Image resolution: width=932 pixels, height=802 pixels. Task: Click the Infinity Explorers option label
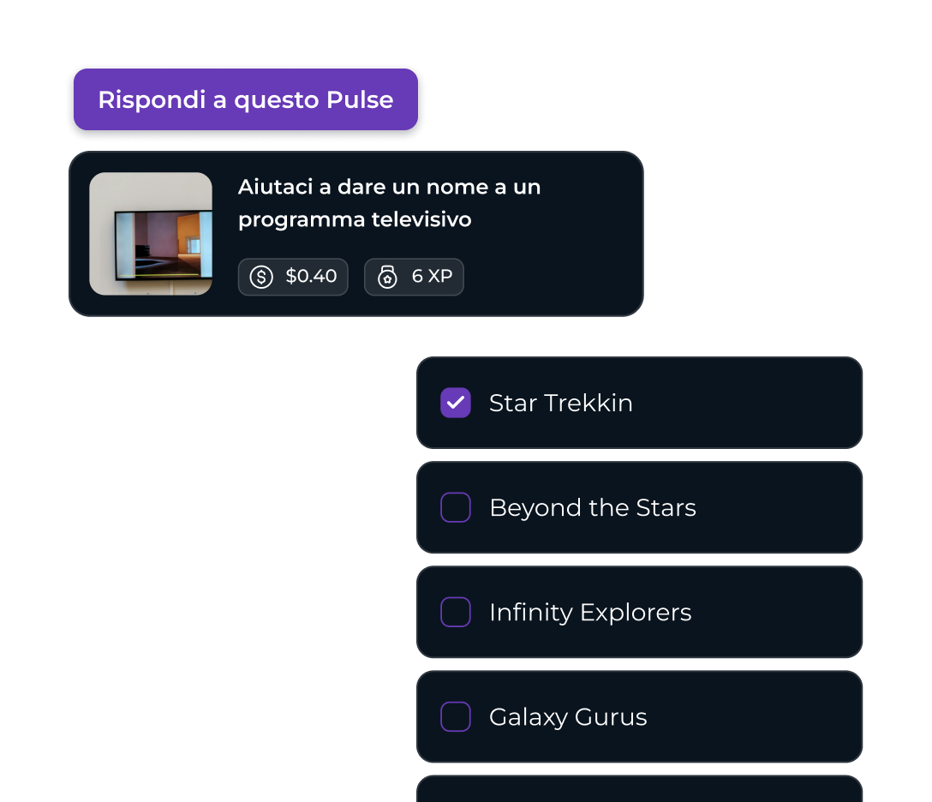pos(590,613)
